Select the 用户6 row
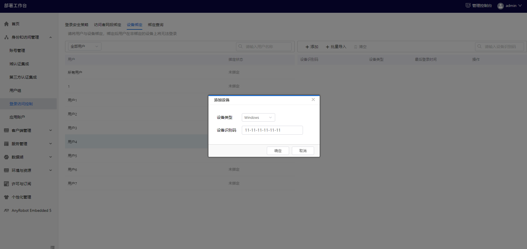 tap(180, 169)
